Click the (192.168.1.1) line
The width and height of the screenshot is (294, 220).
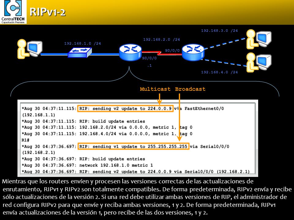39,115
